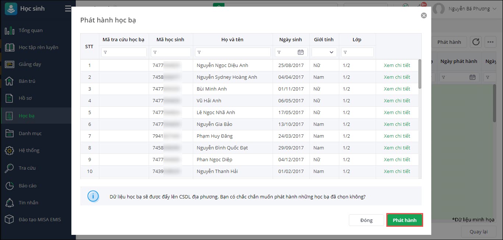Expand the Nguyễn Bá Phương account menu
Image resolution: width=503 pixels, height=240 pixels.
click(x=494, y=9)
